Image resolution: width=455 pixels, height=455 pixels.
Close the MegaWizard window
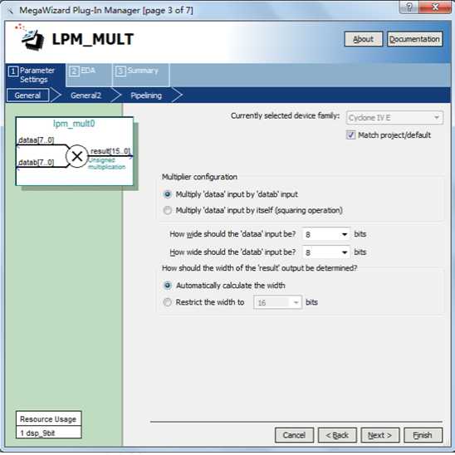click(435, 7)
